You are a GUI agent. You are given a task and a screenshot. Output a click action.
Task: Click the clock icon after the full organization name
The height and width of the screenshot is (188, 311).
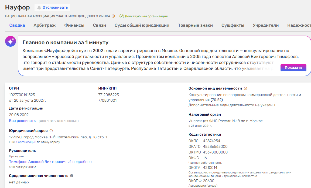113,16
